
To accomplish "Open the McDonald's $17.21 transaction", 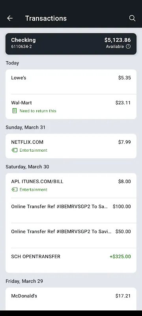I will [71, 299].
